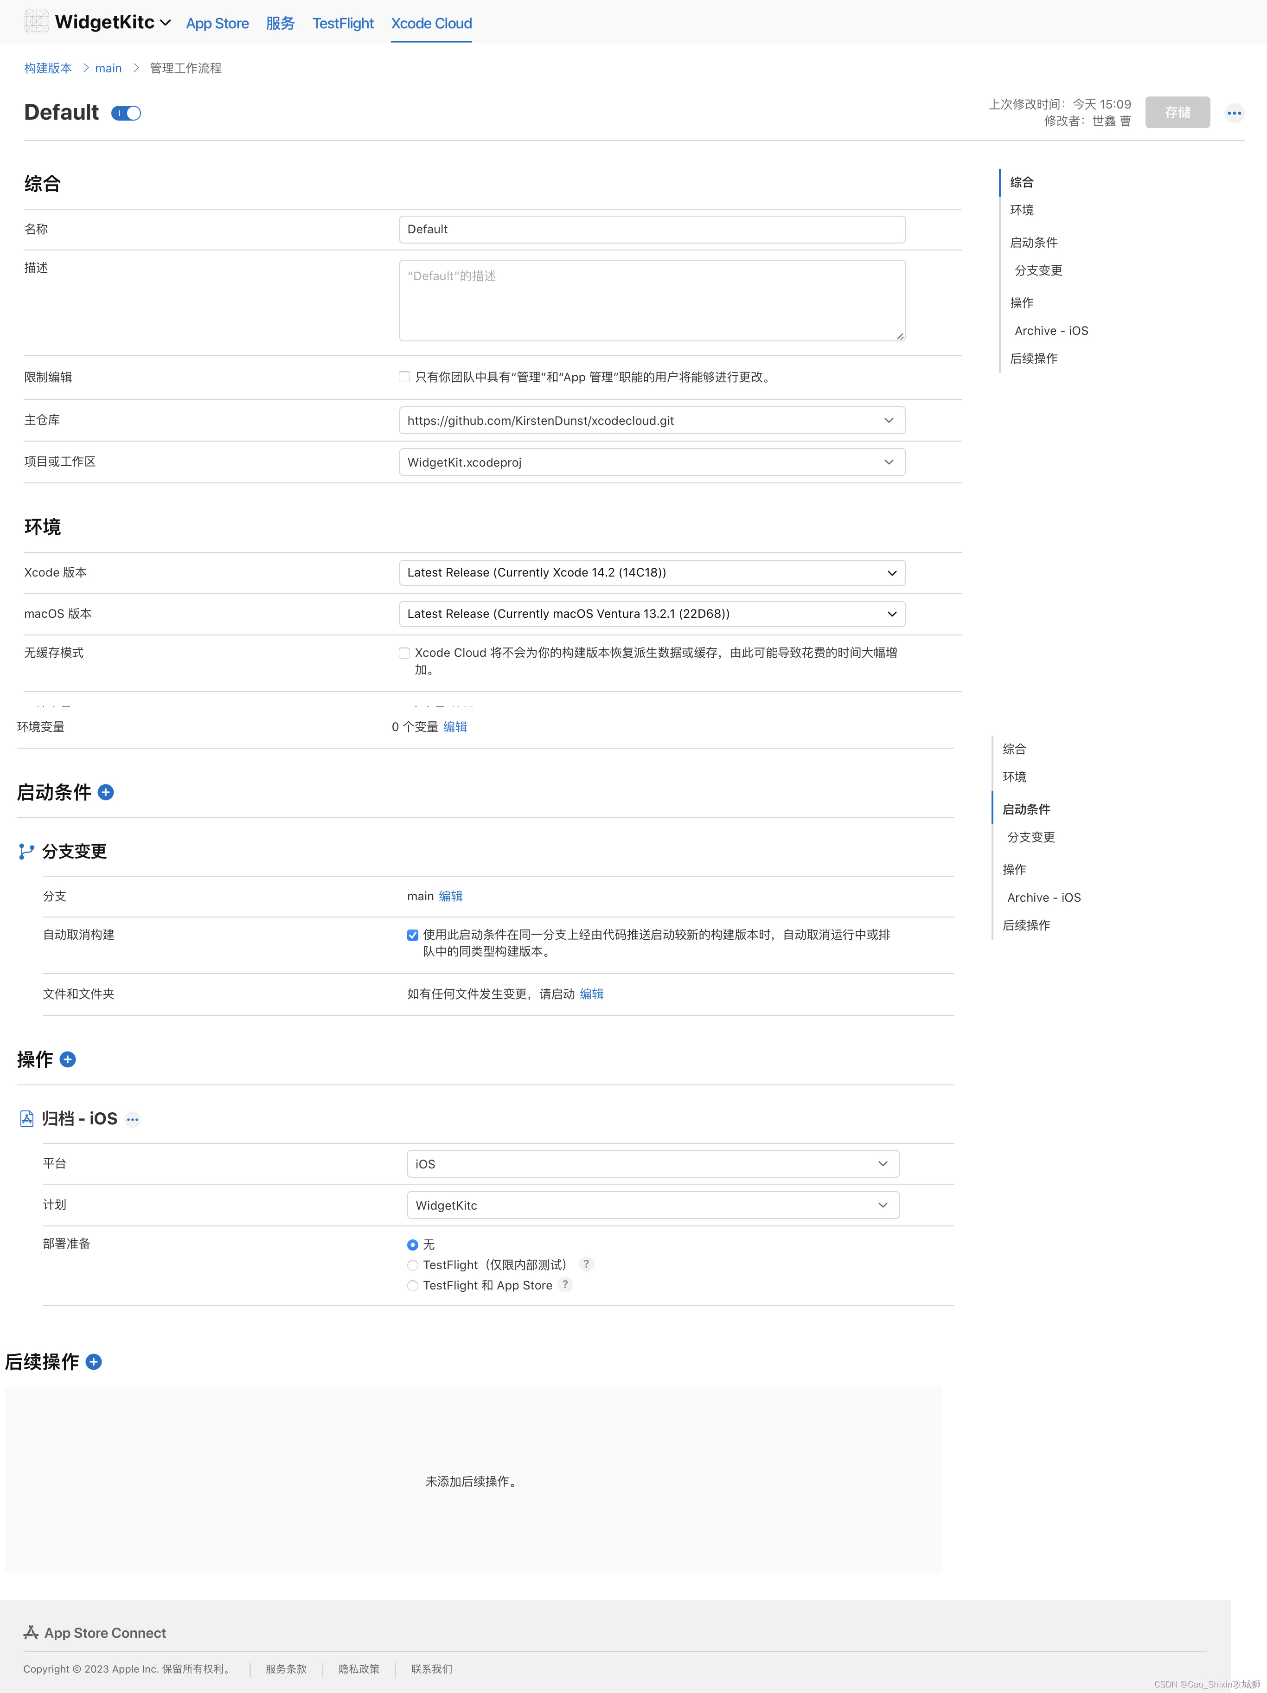Add a new 操作 with plus icon
Image resolution: width=1267 pixels, height=1693 pixels.
point(67,1059)
